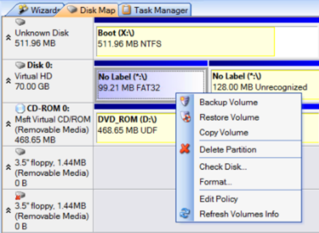This screenshot has height=233, width=319.
Task: Click the Backup Volume shield icon
Action: coord(185,101)
